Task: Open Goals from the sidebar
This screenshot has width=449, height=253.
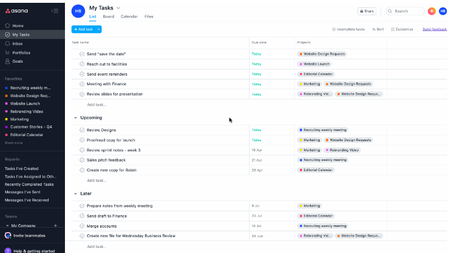Action: click(17, 61)
